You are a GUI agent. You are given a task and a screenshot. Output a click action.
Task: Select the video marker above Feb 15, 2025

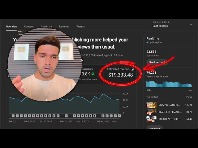tap(66, 116)
